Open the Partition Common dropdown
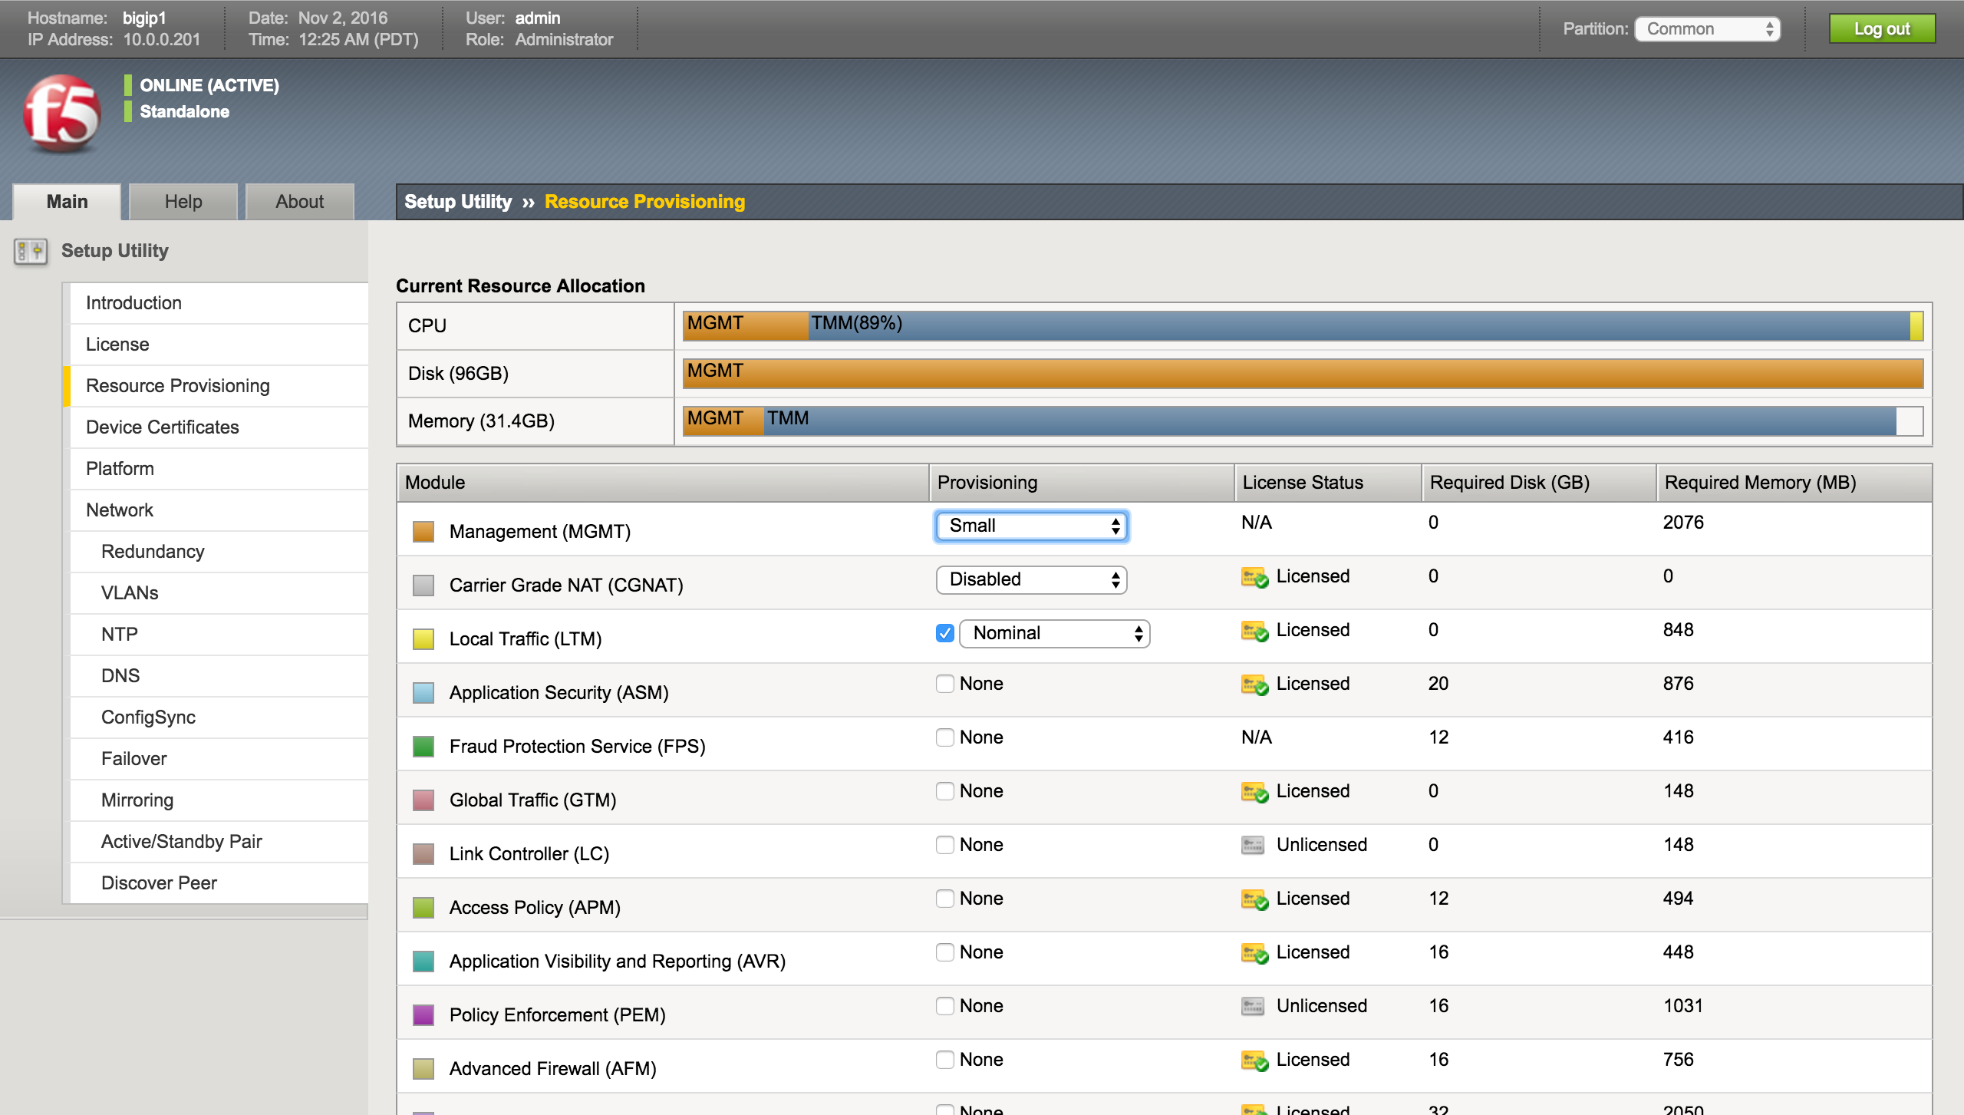 [1708, 29]
